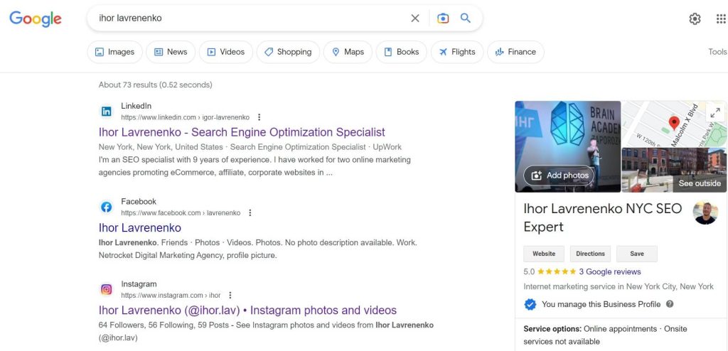The image size is (728, 351).
Task: Click the Website button in business panel
Action: click(544, 254)
